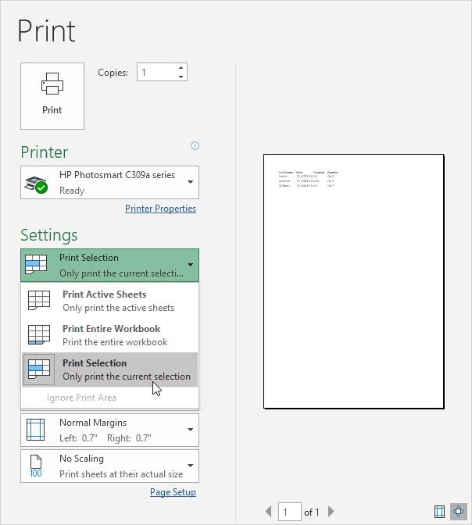Open the HP Photosmart printer dropdown

pos(109,183)
